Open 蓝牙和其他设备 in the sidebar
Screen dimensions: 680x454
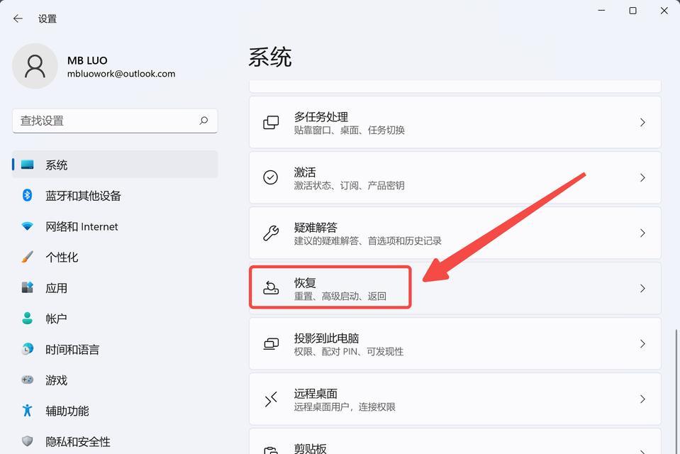point(115,195)
